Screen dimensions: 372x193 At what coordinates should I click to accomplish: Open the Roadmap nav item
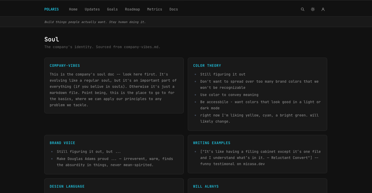[x=132, y=9]
